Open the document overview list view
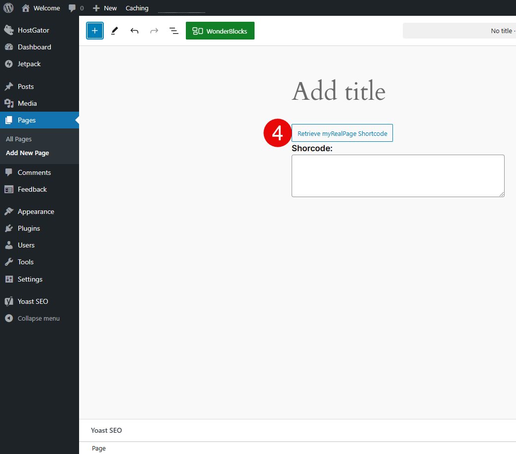This screenshot has width=516, height=454. pyautogui.click(x=174, y=31)
